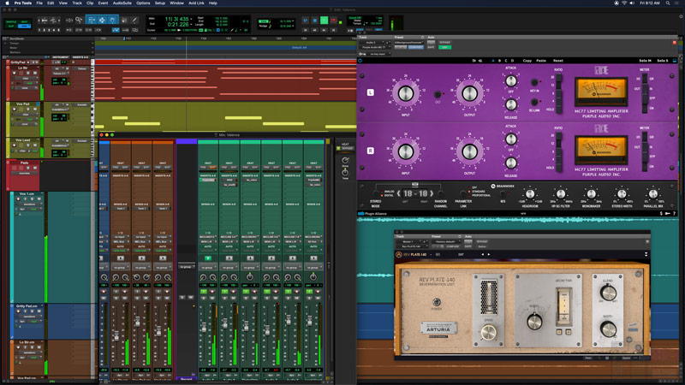
Task: Click Copy in the MC77 toolbar
Action: (527, 61)
